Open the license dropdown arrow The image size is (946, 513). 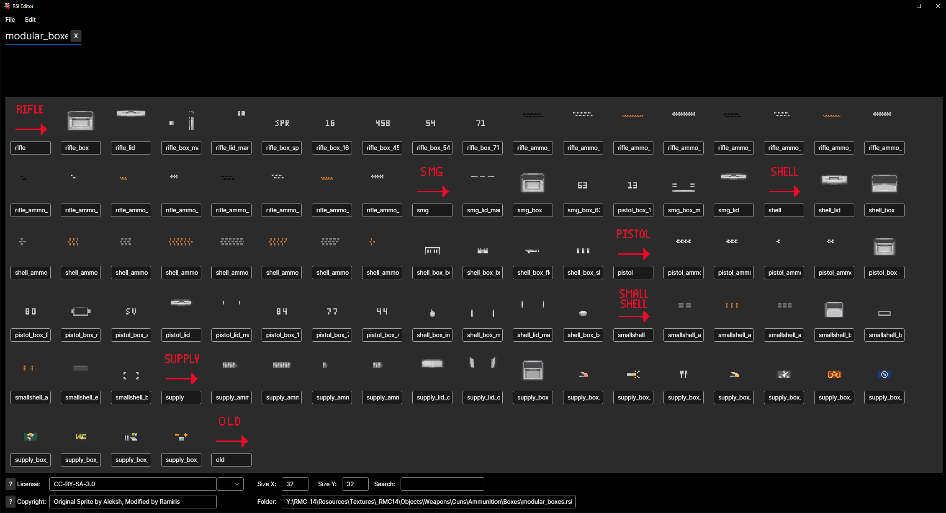pyautogui.click(x=236, y=484)
